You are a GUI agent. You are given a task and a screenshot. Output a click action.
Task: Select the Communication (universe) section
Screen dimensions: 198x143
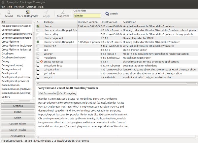point(16,38)
